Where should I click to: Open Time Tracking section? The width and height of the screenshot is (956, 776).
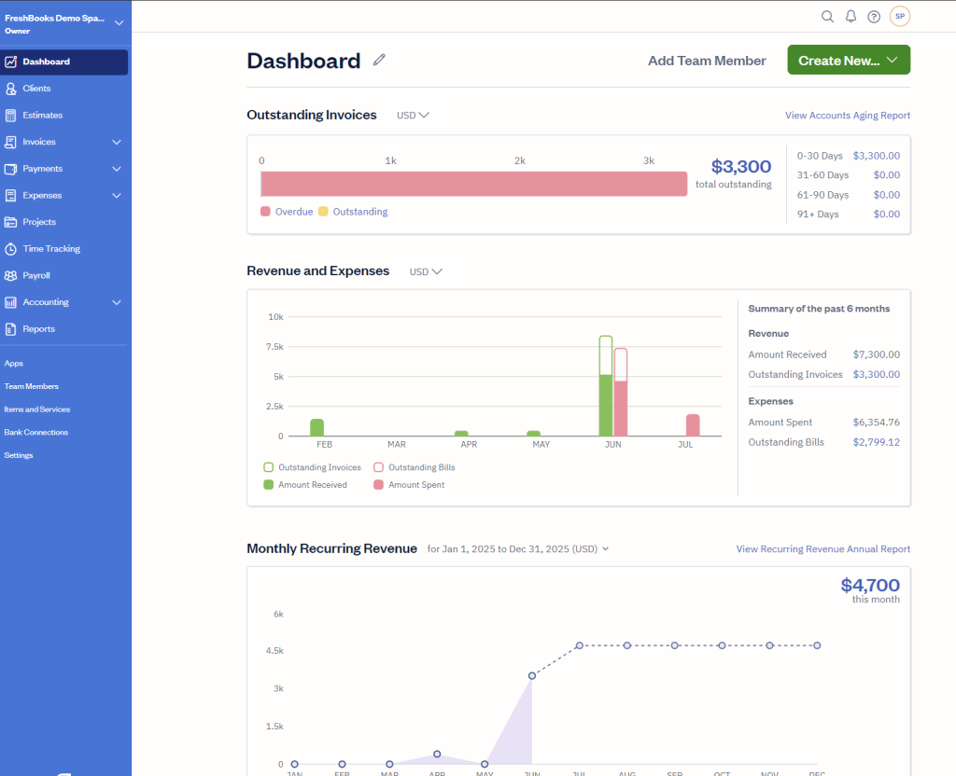[x=51, y=248]
